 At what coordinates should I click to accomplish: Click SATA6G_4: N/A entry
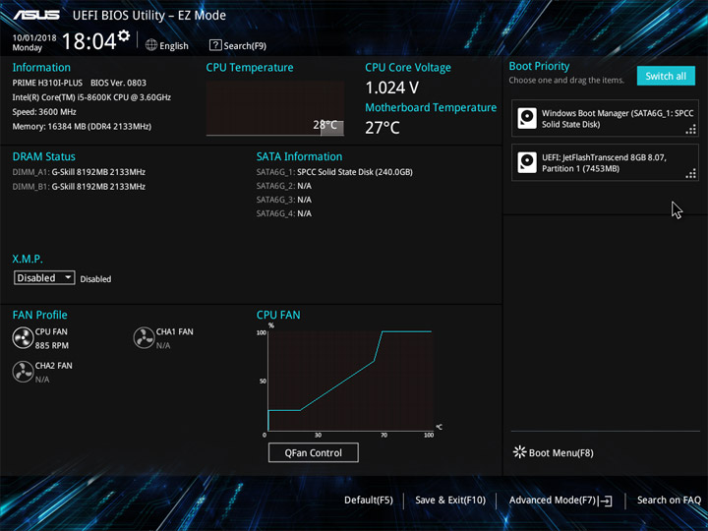pyautogui.click(x=284, y=213)
